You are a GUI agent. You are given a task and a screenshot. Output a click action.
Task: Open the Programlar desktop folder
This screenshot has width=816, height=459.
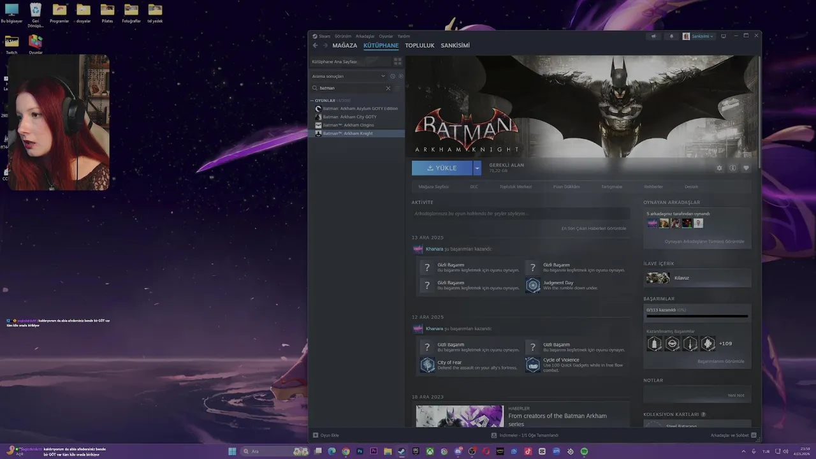click(x=59, y=13)
